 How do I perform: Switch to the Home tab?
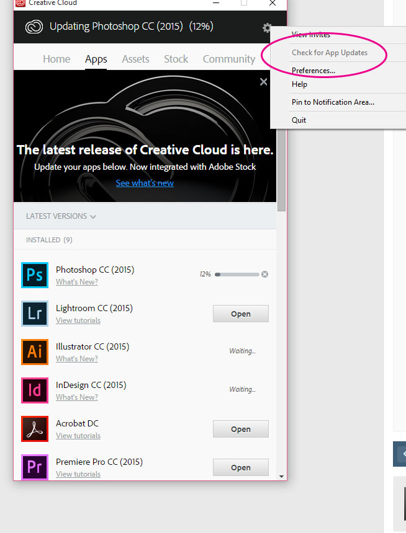tap(56, 59)
